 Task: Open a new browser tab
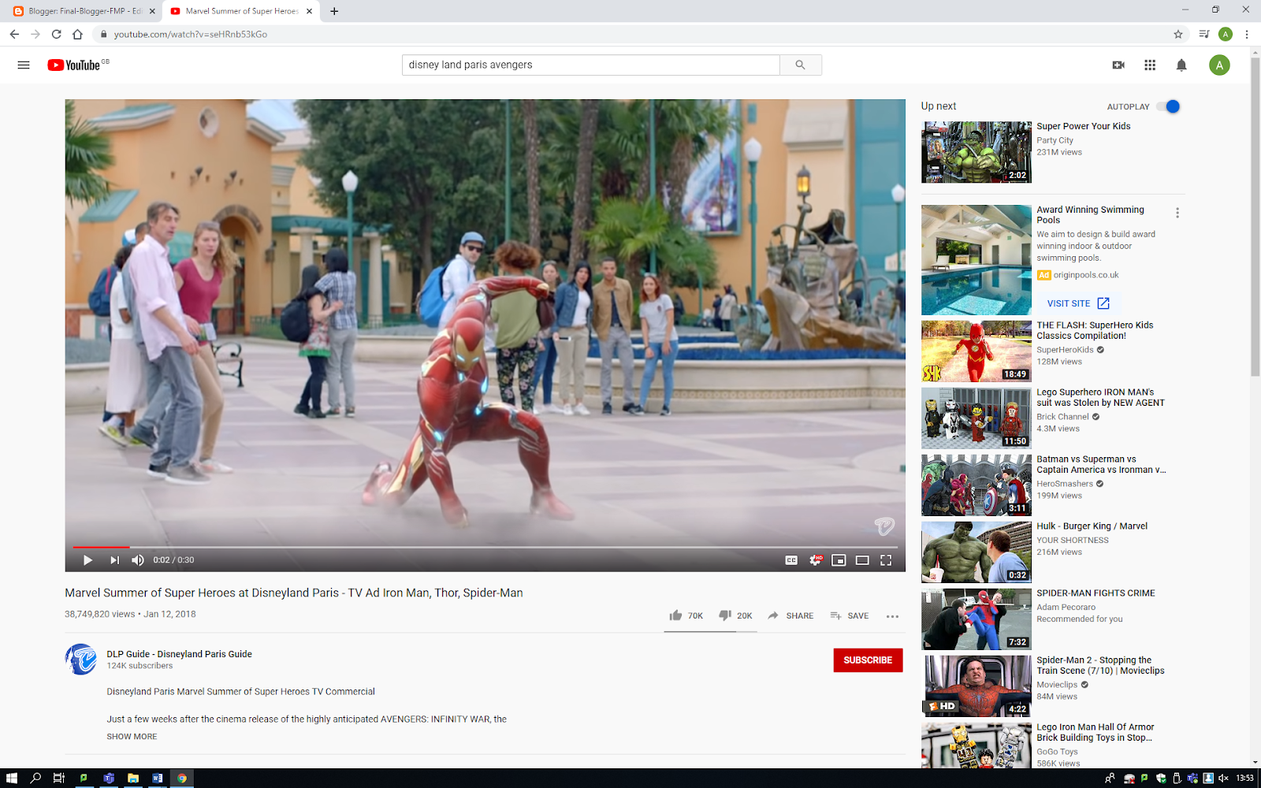[x=334, y=11]
